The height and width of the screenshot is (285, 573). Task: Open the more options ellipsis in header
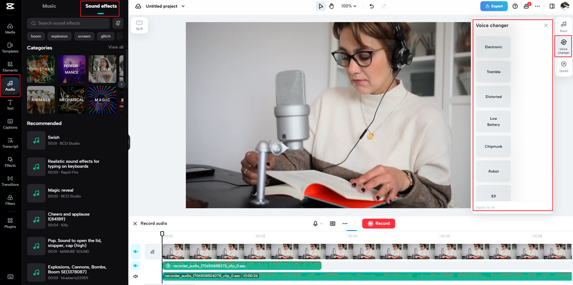pos(537,6)
